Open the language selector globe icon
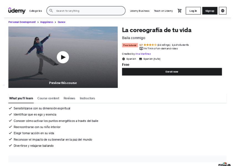Image resolution: width=235 pixels, height=166 pixels. click(223, 11)
